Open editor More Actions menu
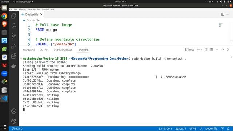Image resolution: width=233 pixels, height=131 pixels. point(228,14)
